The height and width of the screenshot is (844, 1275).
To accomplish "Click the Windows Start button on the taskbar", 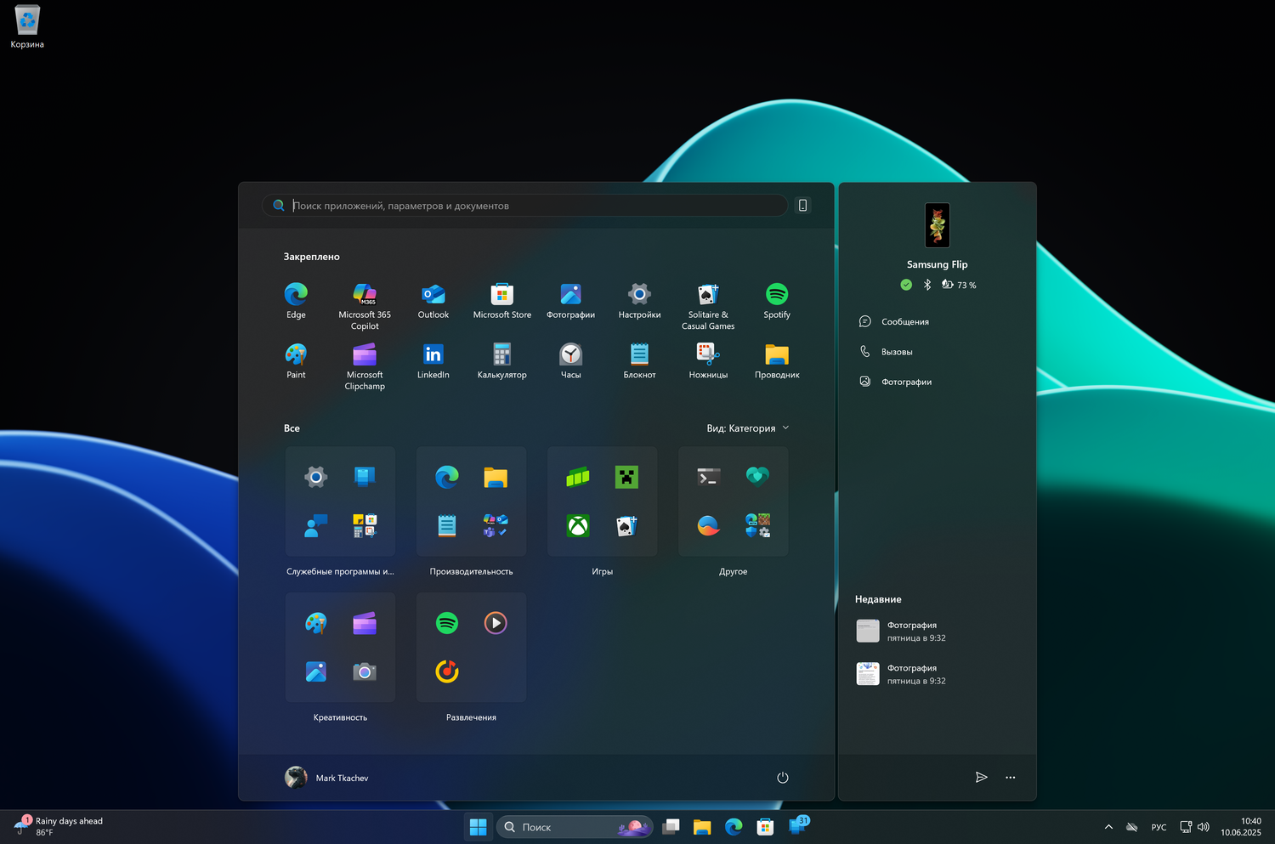I will pos(479,827).
